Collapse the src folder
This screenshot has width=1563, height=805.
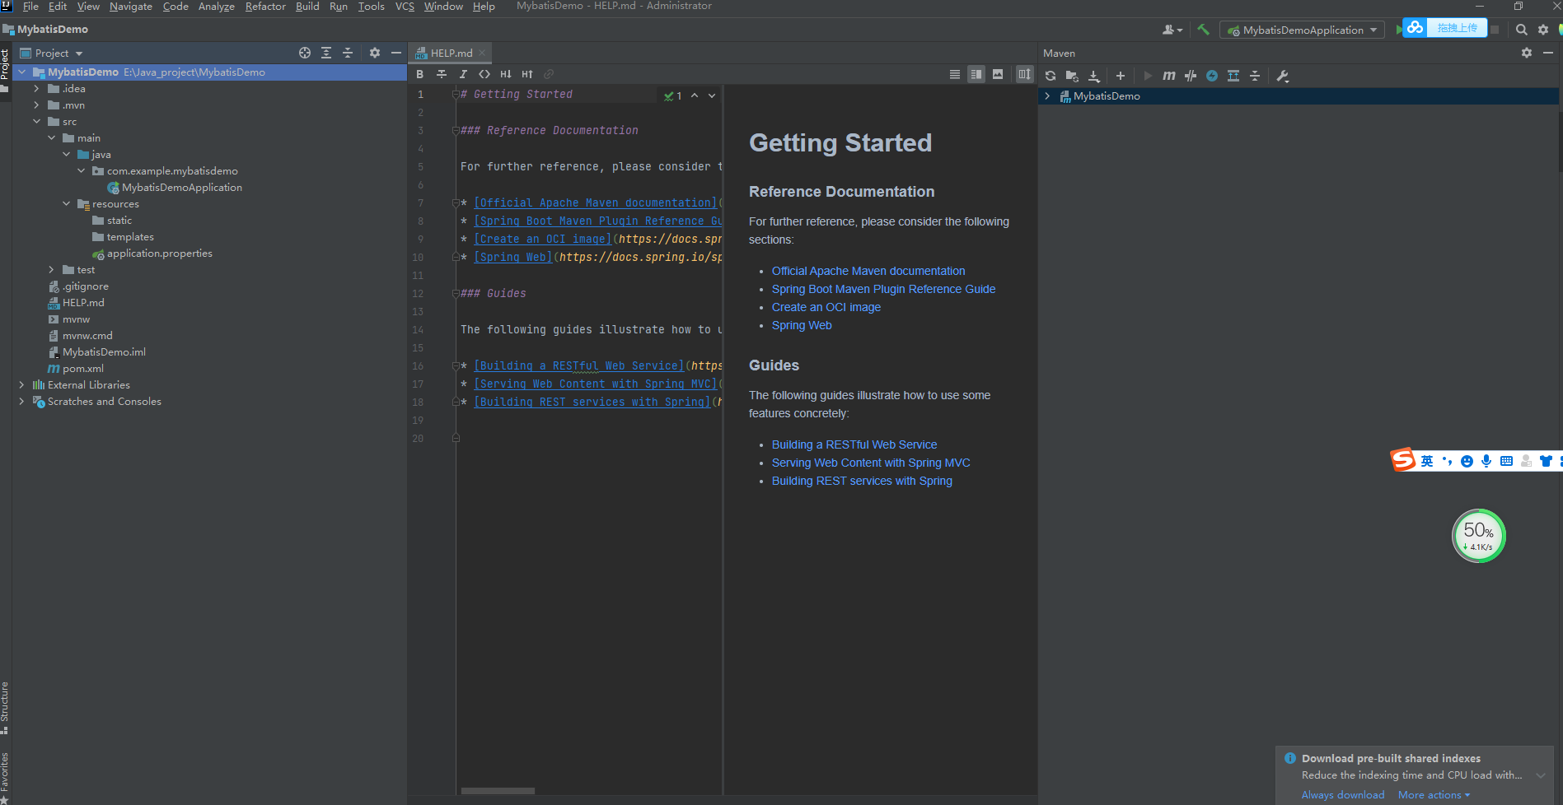tap(36, 122)
